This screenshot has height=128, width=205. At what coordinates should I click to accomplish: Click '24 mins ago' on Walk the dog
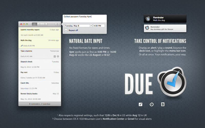[54, 40]
